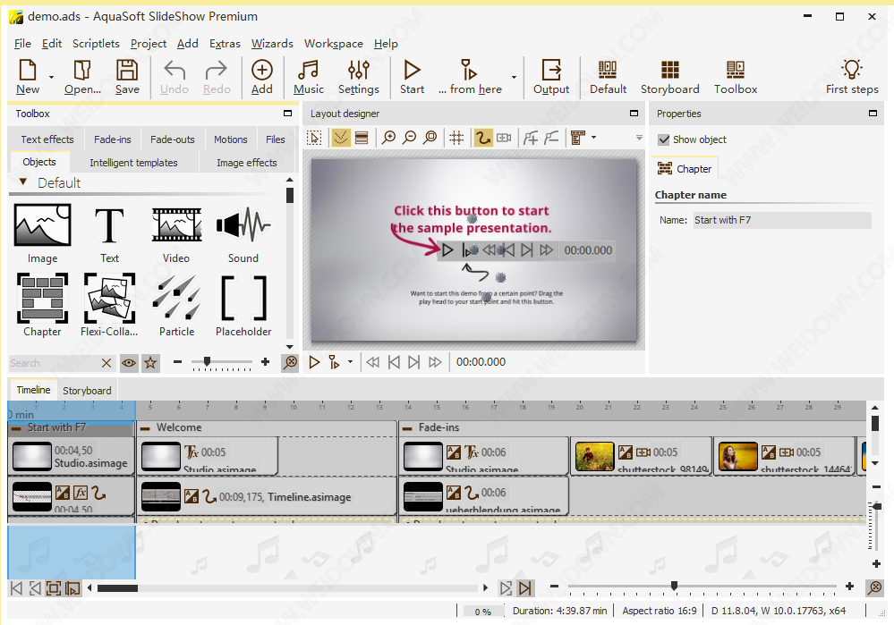This screenshot has height=625, width=894.
Task: Play presentation from here
Action: tap(470, 77)
